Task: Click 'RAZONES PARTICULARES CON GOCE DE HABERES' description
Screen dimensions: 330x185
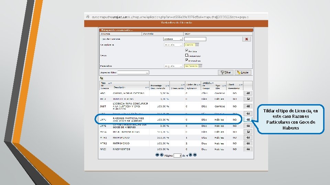Action: tap(128, 120)
